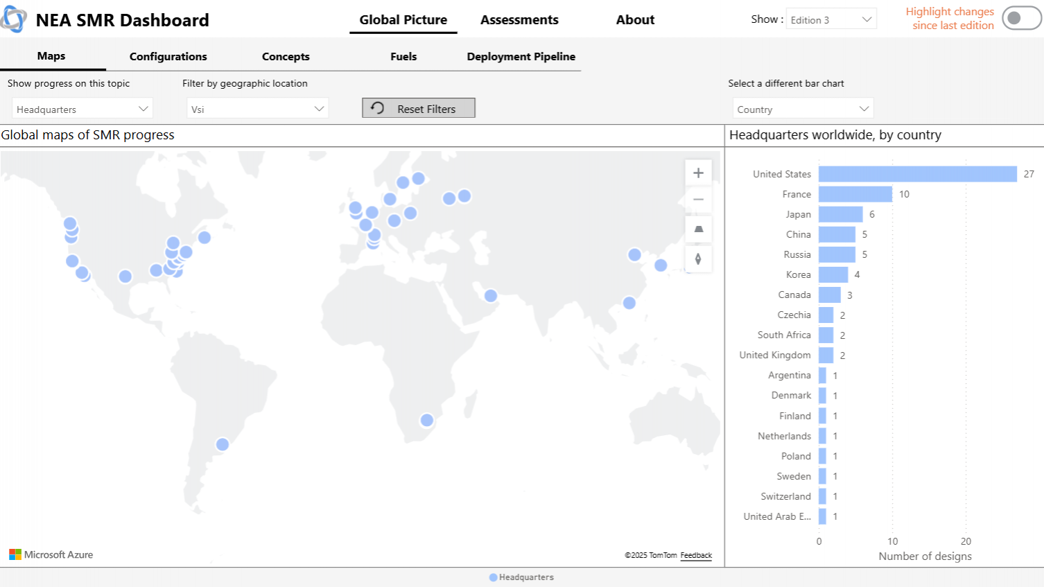The image size is (1044, 587).
Task: Click the Argentina headquarters marker on map
Action: coord(222,444)
